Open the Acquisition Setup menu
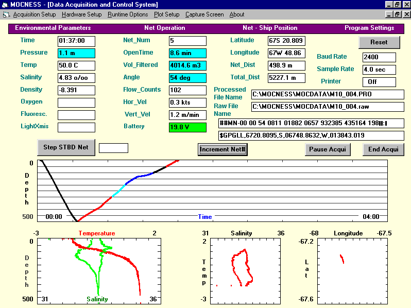Screen dimensions: 411x308 (35, 14)
